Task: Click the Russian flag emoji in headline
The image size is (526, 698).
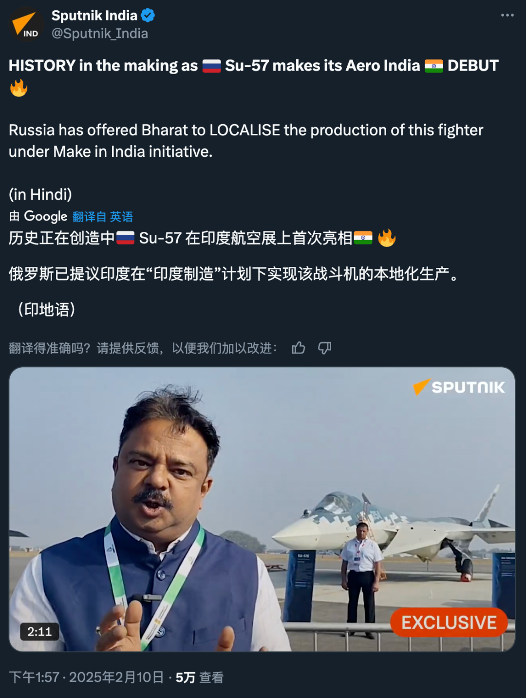Action: [211, 66]
